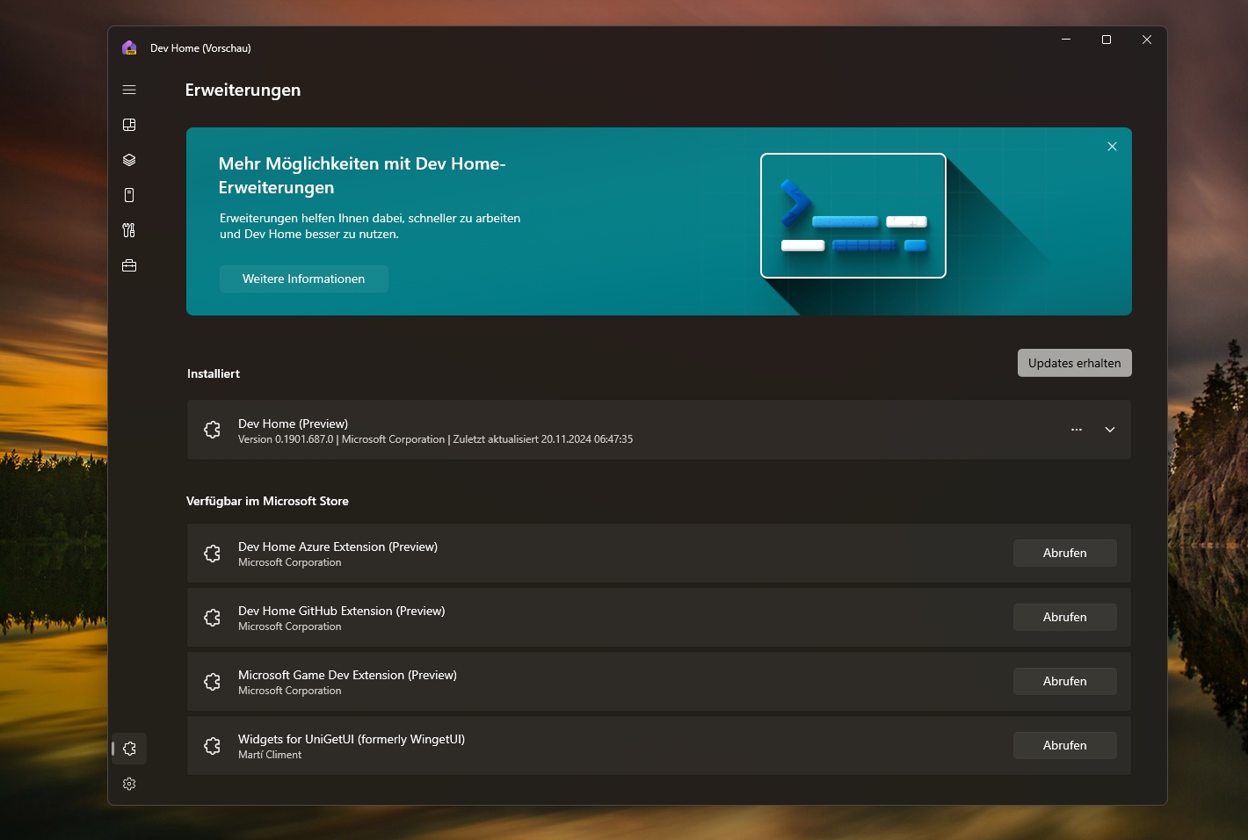Open Windows customization via the toolbox icon
Screen dimensions: 1248x840
coord(129,265)
